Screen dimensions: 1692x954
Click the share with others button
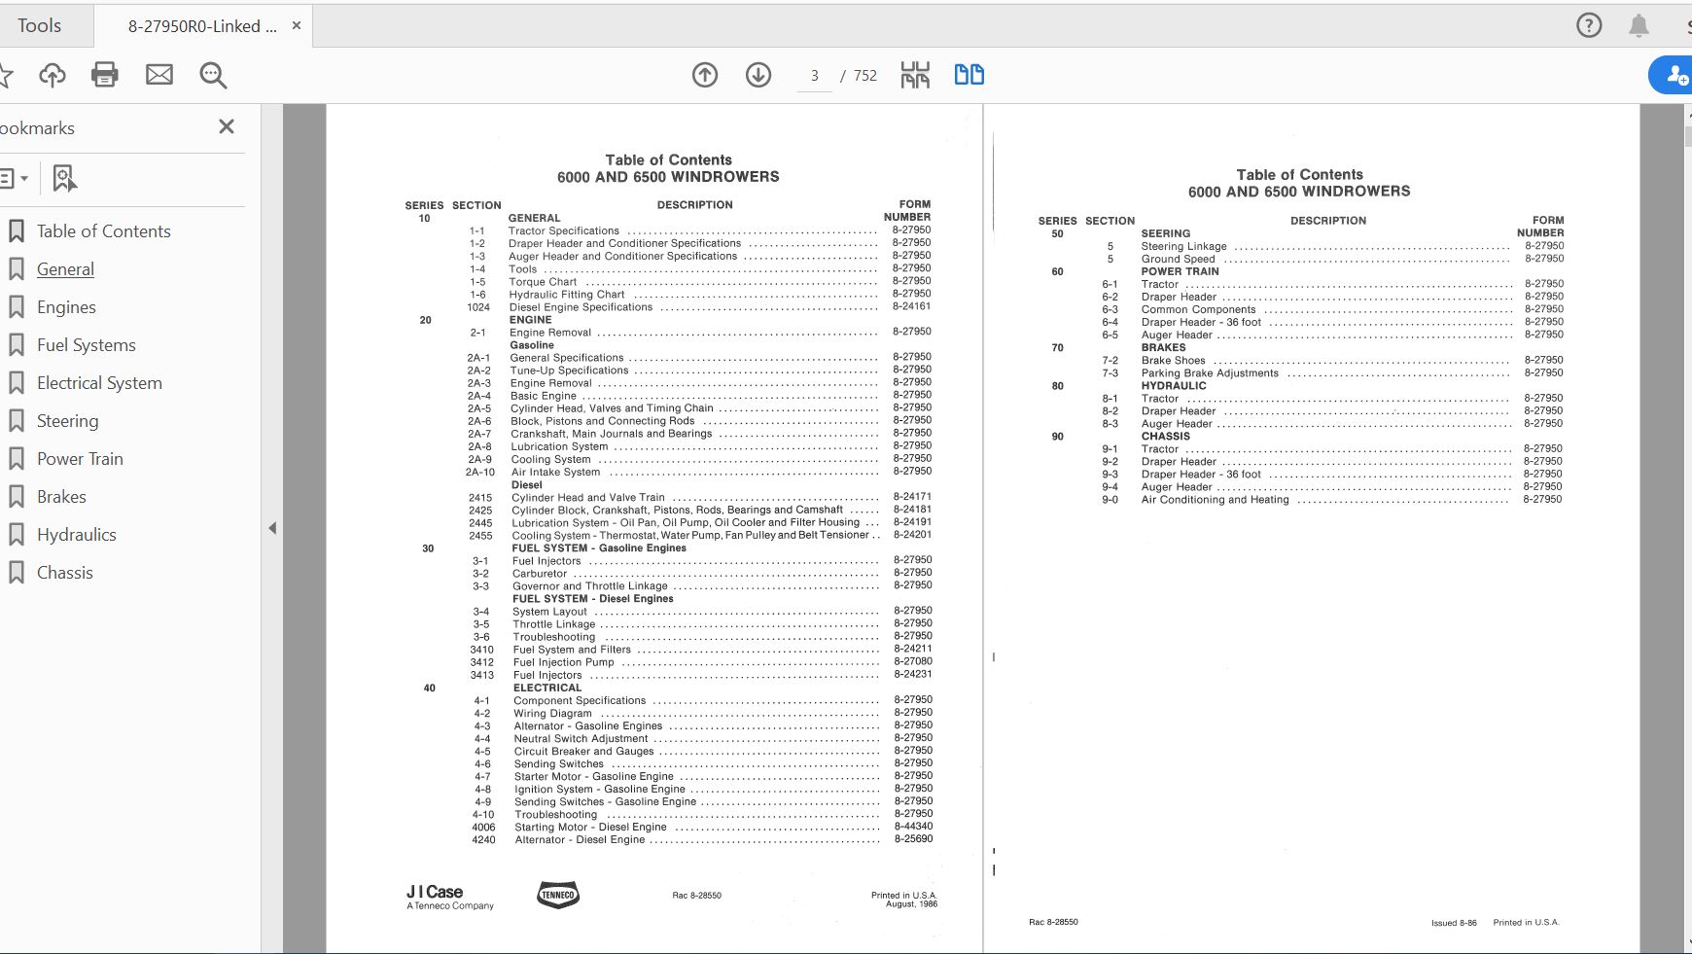coord(1673,75)
